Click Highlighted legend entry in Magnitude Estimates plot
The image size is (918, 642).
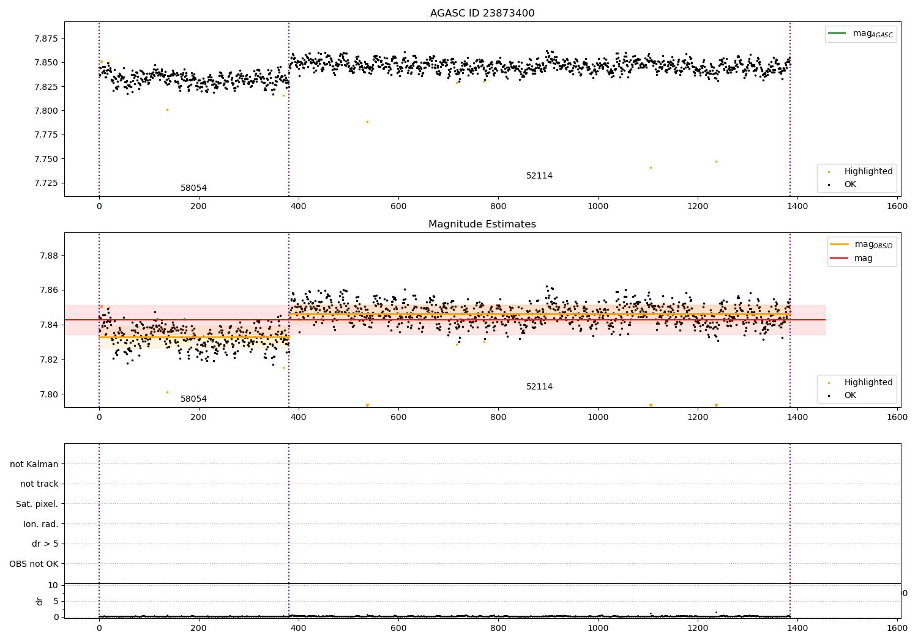point(868,383)
